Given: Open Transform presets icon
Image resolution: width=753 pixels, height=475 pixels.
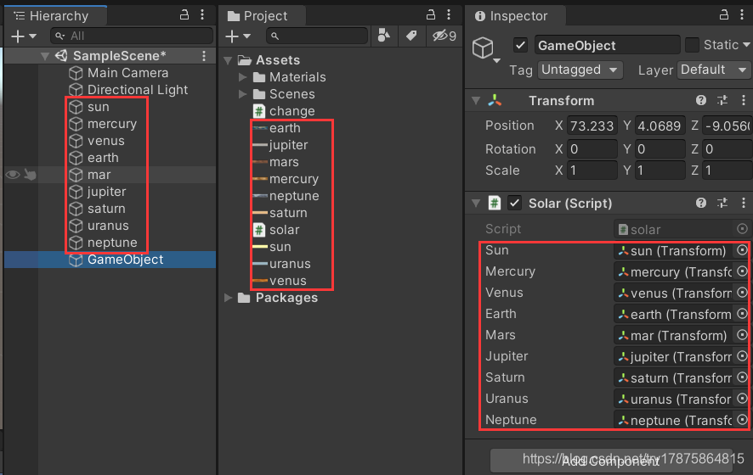Looking at the screenshot, I should 722,100.
